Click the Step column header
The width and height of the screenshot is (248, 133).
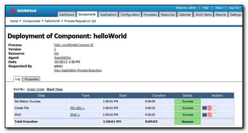tap(41, 96)
